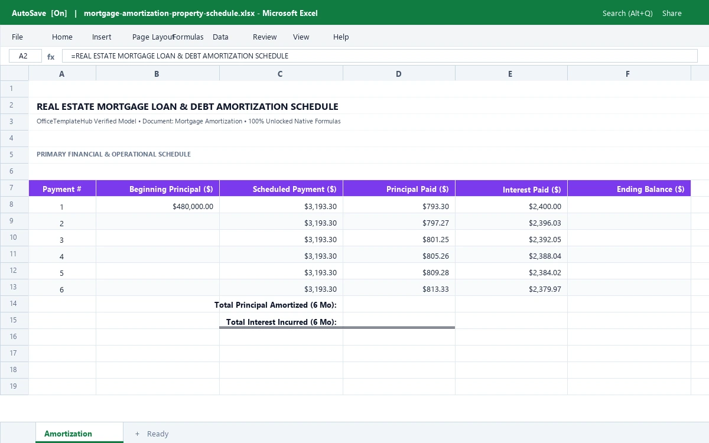Select the $797.27 principal paid cell
Screen dimensions: 709x443
click(x=399, y=221)
